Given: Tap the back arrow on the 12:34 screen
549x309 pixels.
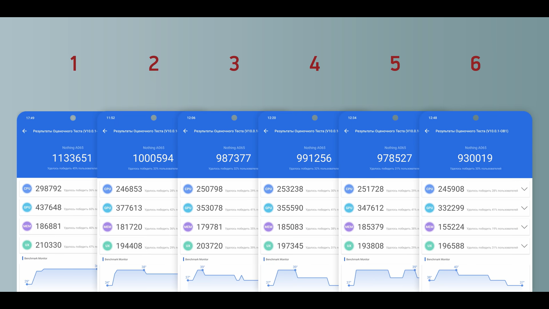Looking at the screenshot, I should [x=347, y=131].
